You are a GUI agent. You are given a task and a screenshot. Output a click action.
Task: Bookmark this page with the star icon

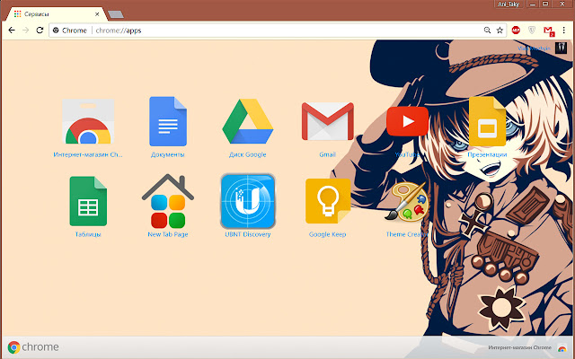coord(500,31)
